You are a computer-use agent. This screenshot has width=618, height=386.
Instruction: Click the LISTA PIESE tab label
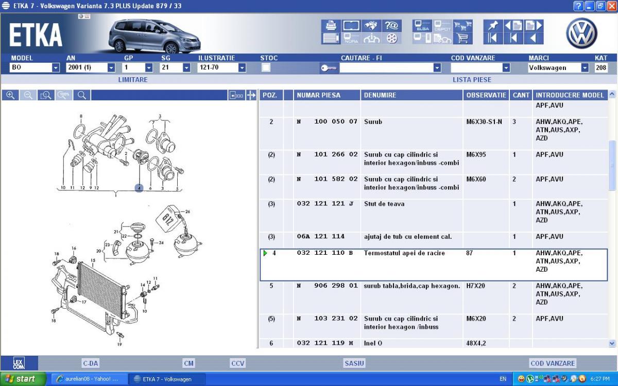point(472,80)
